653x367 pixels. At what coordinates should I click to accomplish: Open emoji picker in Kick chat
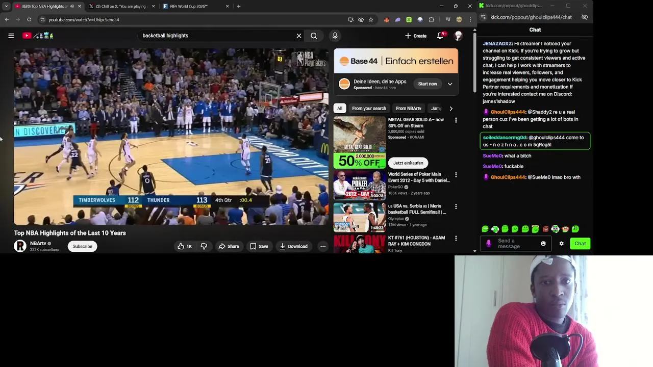[x=543, y=244]
